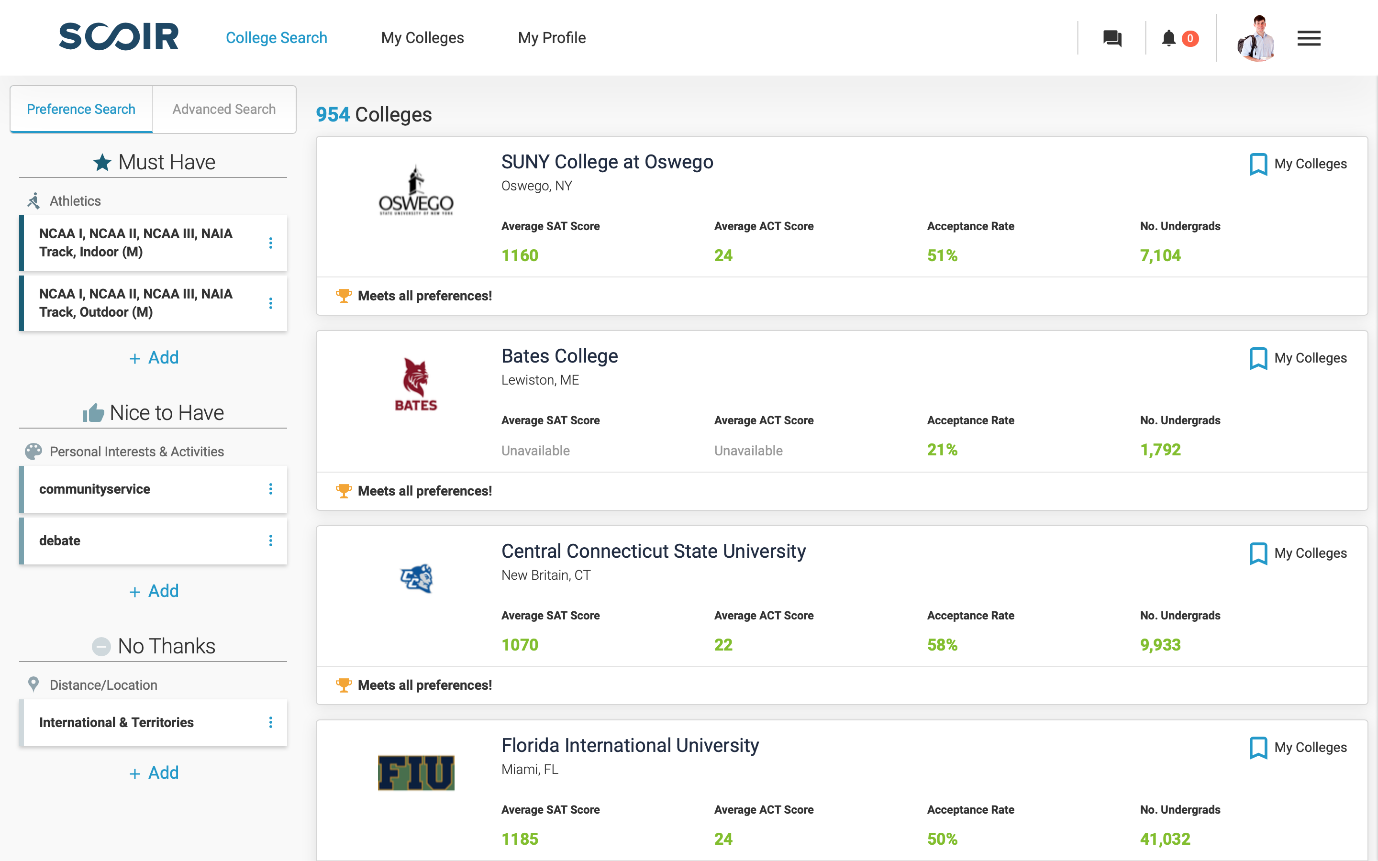1378x861 pixels.
Task: Click Lewiston, ME location text
Action: (x=540, y=380)
